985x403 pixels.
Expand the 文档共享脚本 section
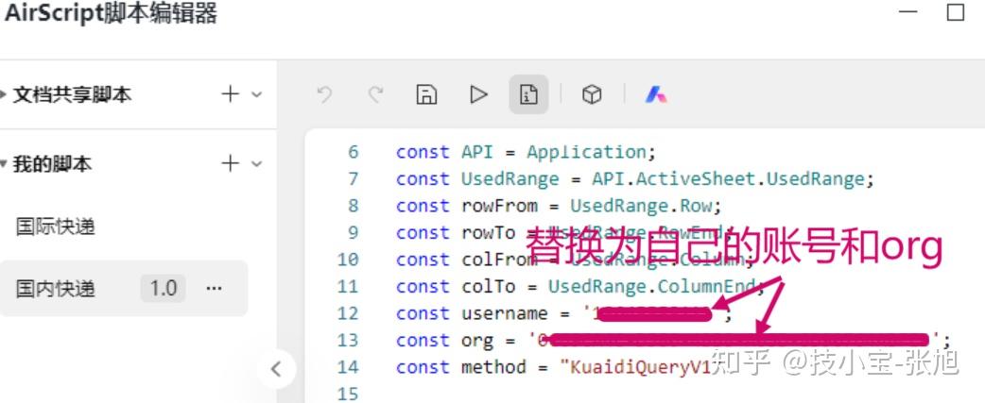point(4,94)
